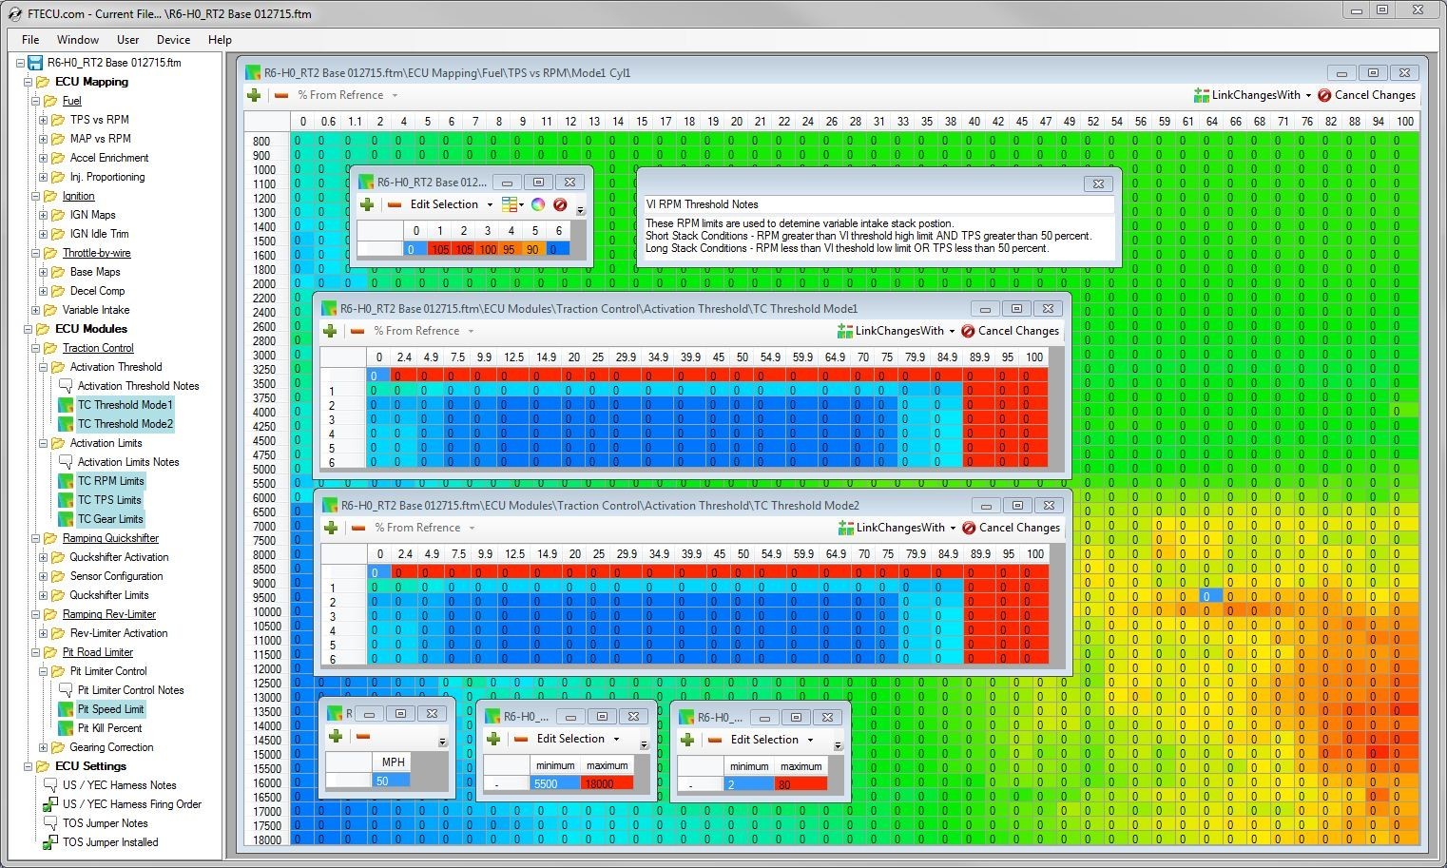The width and height of the screenshot is (1447, 868).
Task: Click the green plus in the gear limits window (0–6 columns)
Action: pyautogui.click(x=367, y=204)
